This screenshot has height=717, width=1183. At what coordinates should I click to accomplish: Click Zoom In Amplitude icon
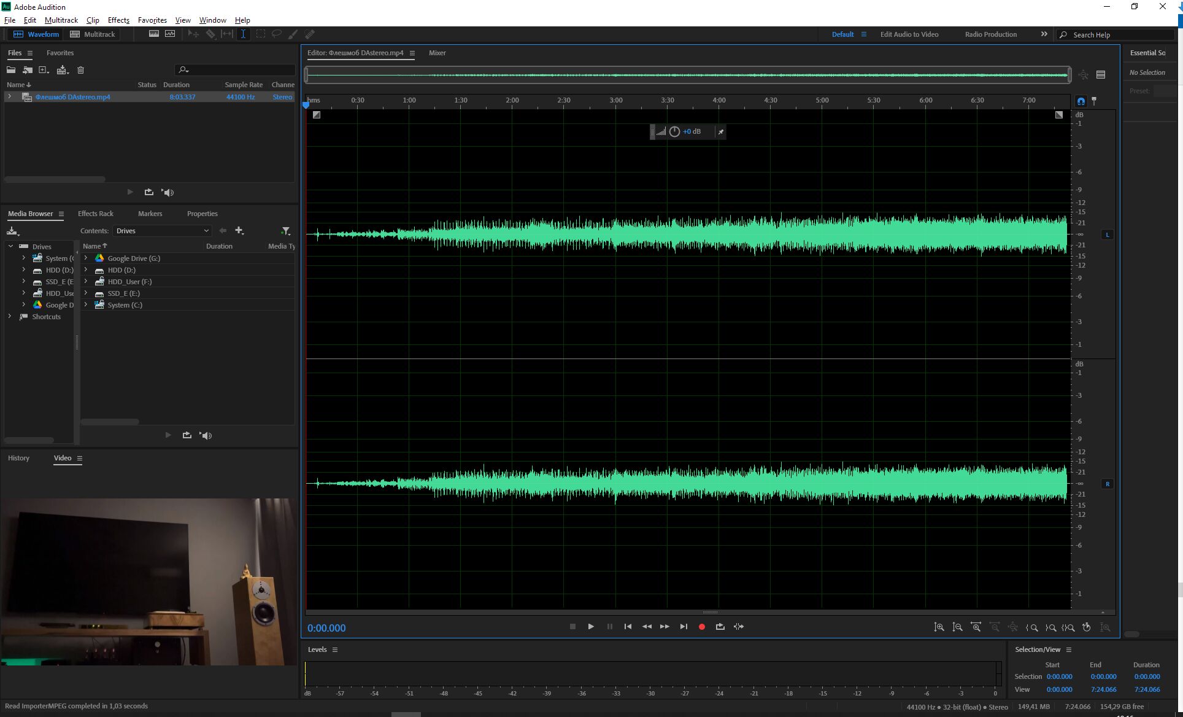tap(939, 627)
